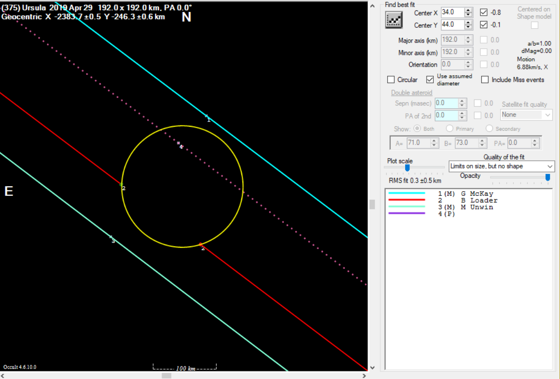
Task: Increase Center X with its up arrow
Action: click(469, 10)
